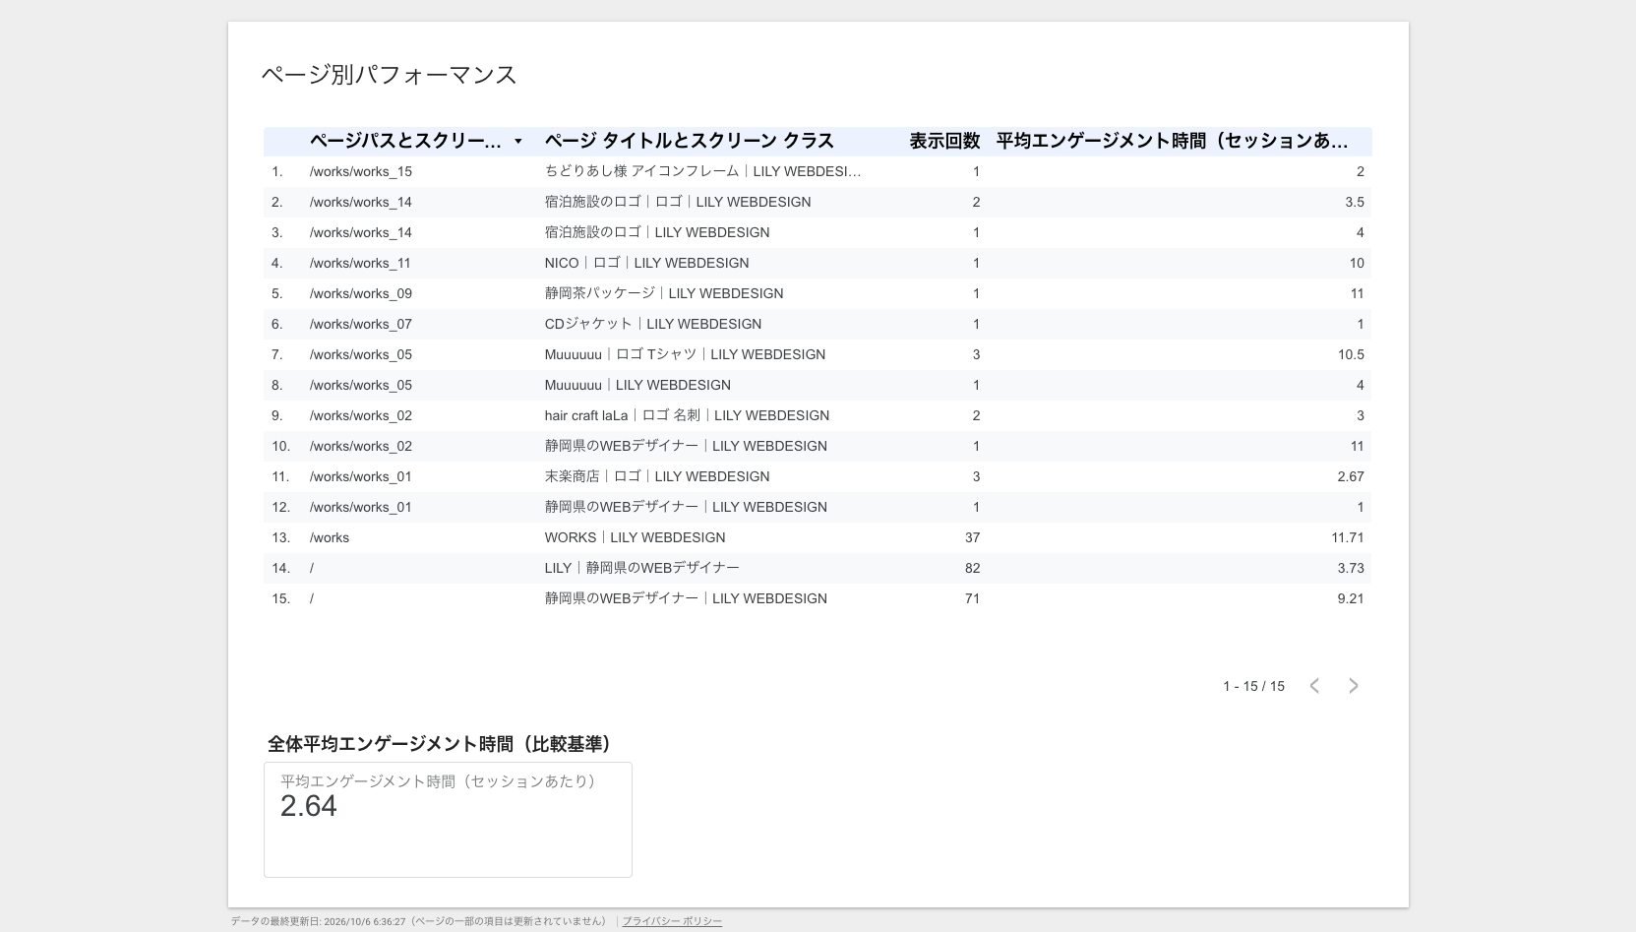The image size is (1636, 932).
Task: Click hair craft laLa｜ロゴ 名刺 cell
Action: click(x=687, y=415)
